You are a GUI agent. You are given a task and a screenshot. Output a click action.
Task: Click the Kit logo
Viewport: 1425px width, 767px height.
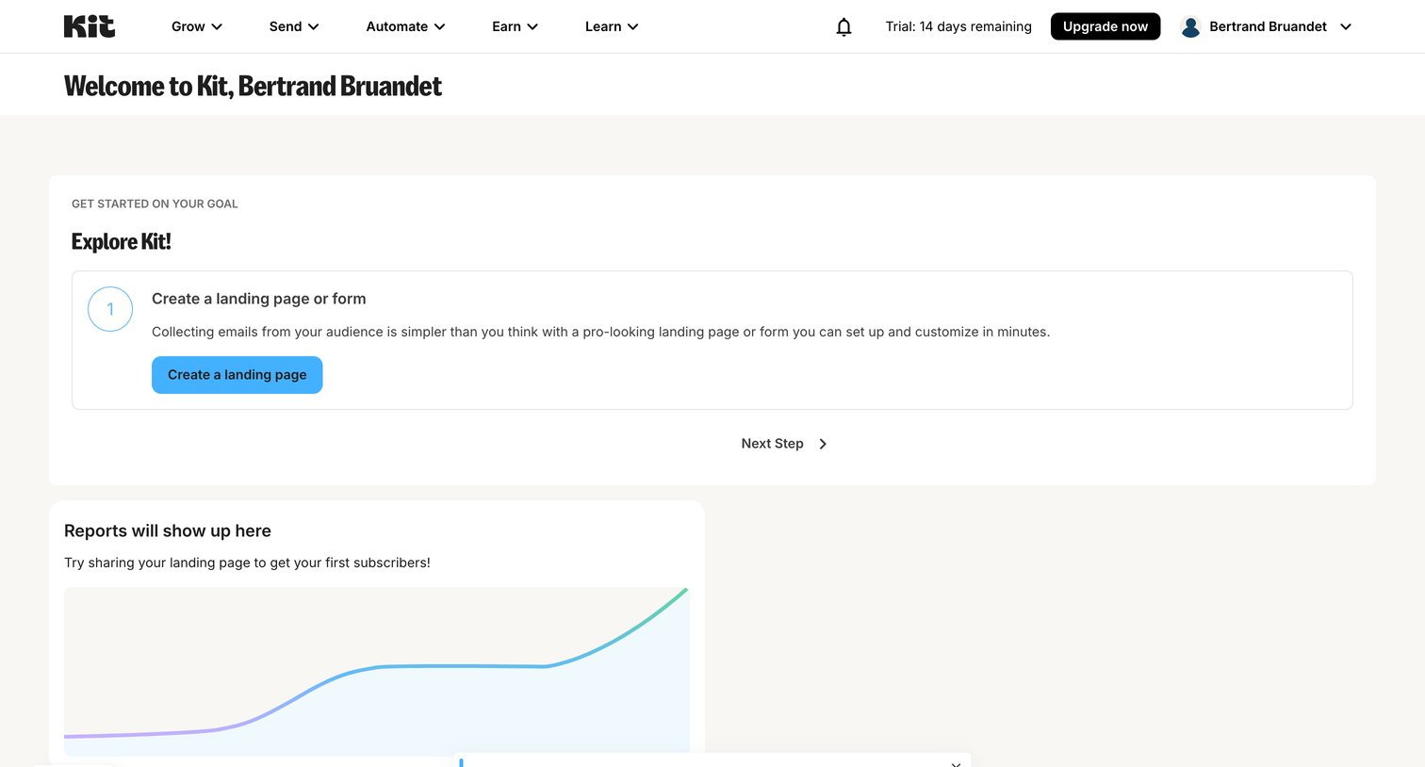(x=90, y=26)
